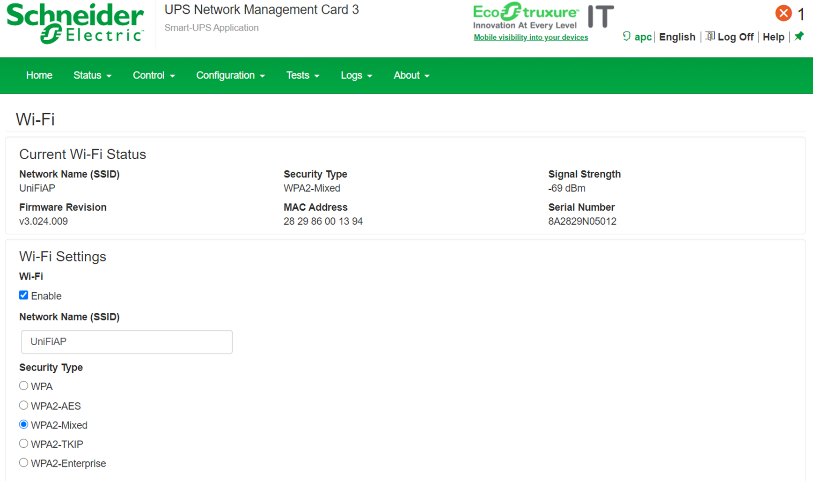Image resolution: width=813 pixels, height=481 pixels.
Task: Click the green pin icon
Action: [799, 36]
